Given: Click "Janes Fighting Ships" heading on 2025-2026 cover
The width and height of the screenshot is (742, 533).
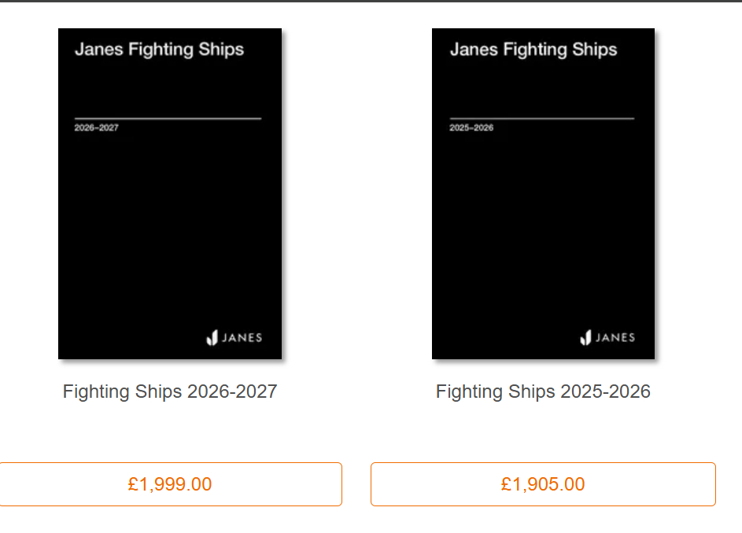Looking at the screenshot, I should (x=533, y=50).
